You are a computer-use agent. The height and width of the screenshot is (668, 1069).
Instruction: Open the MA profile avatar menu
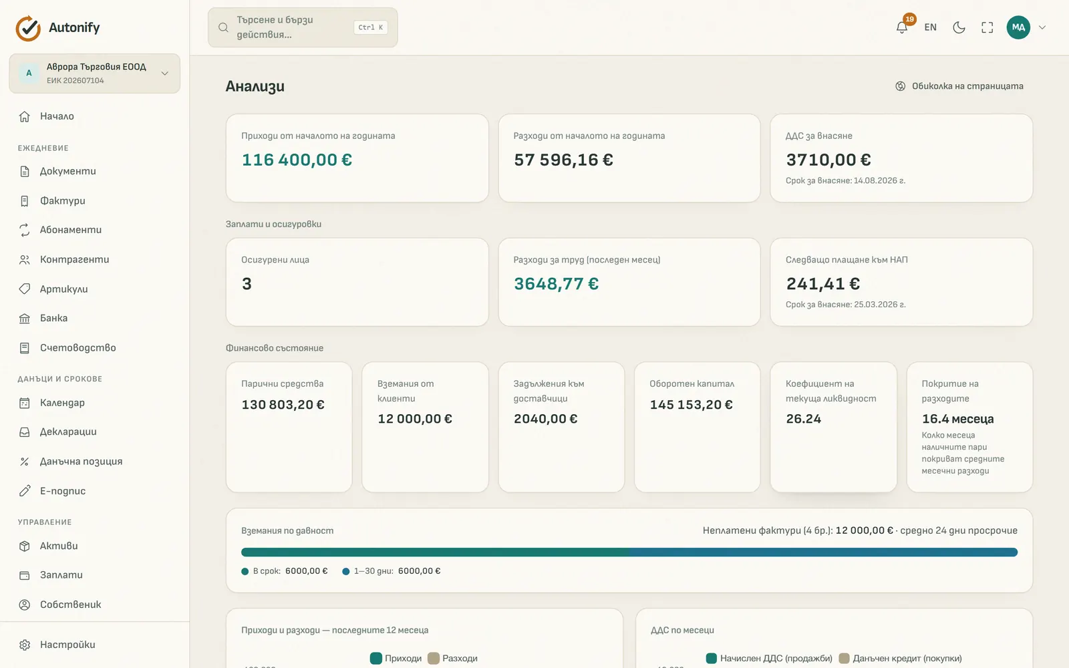click(1018, 27)
